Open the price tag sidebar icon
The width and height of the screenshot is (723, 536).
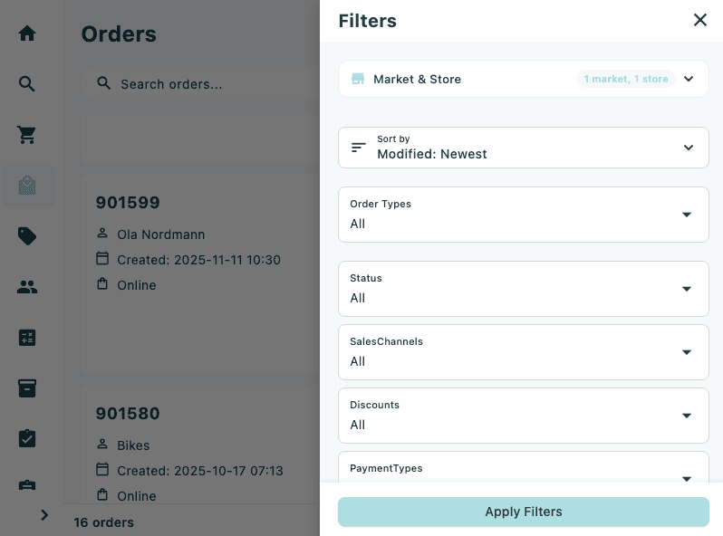(27, 236)
